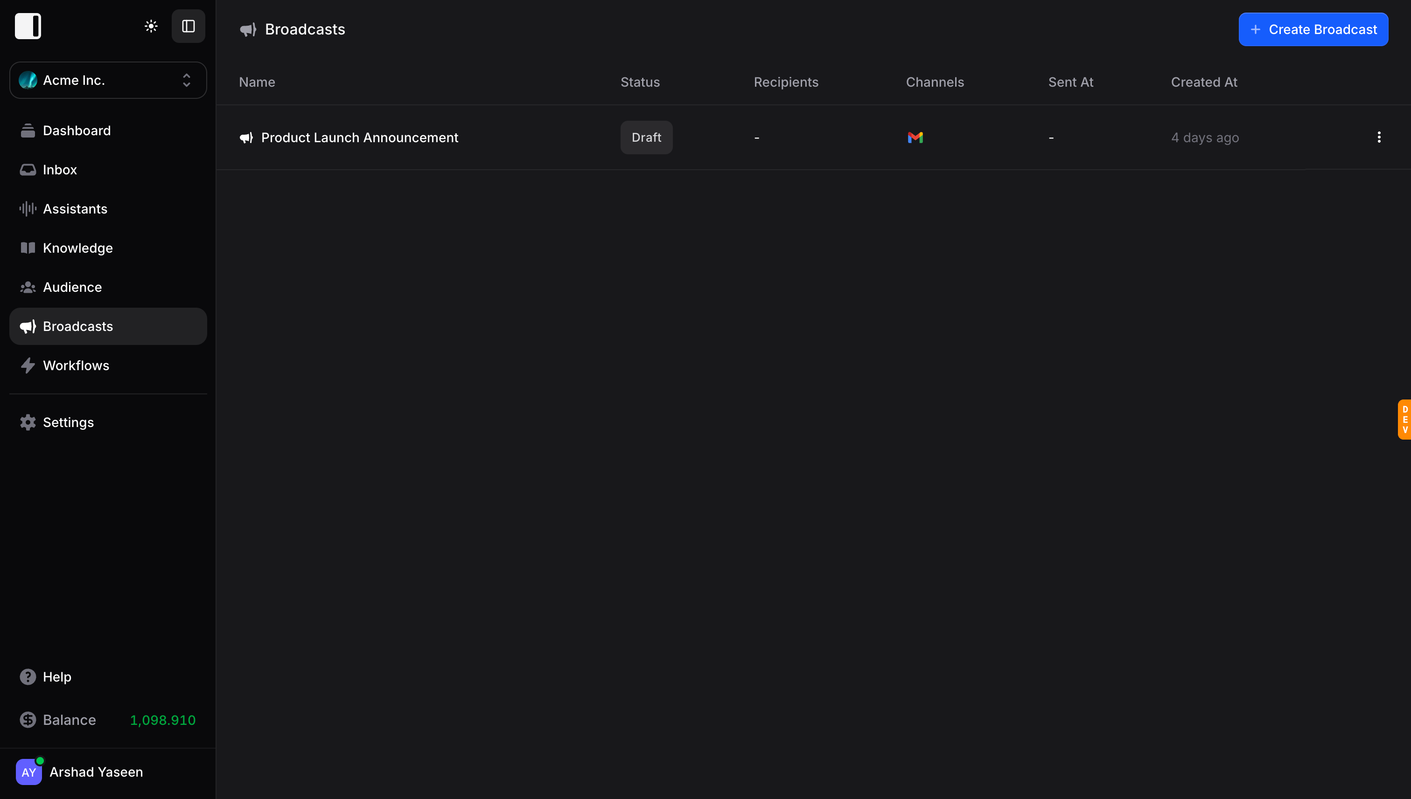Select the Inbox sidebar icon

coord(28,169)
